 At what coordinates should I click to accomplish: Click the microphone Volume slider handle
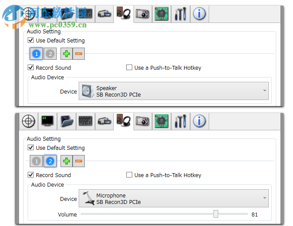click(x=216, y=214)
